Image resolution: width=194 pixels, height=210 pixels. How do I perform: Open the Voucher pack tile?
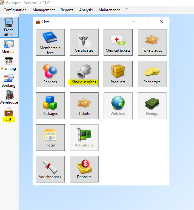[50, 169]
